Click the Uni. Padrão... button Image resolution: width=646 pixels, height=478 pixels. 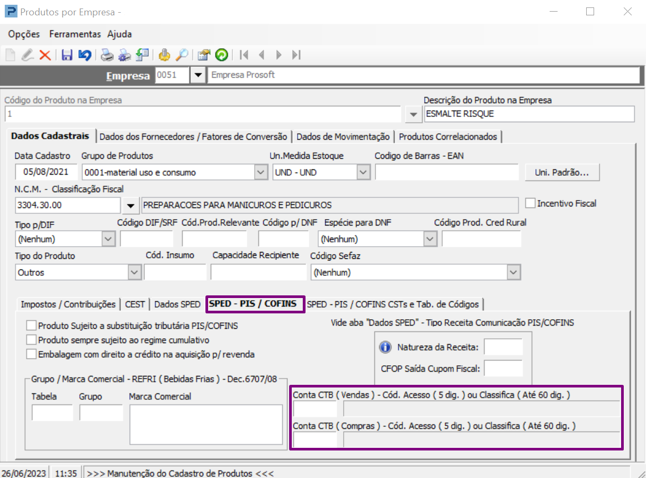562,173
